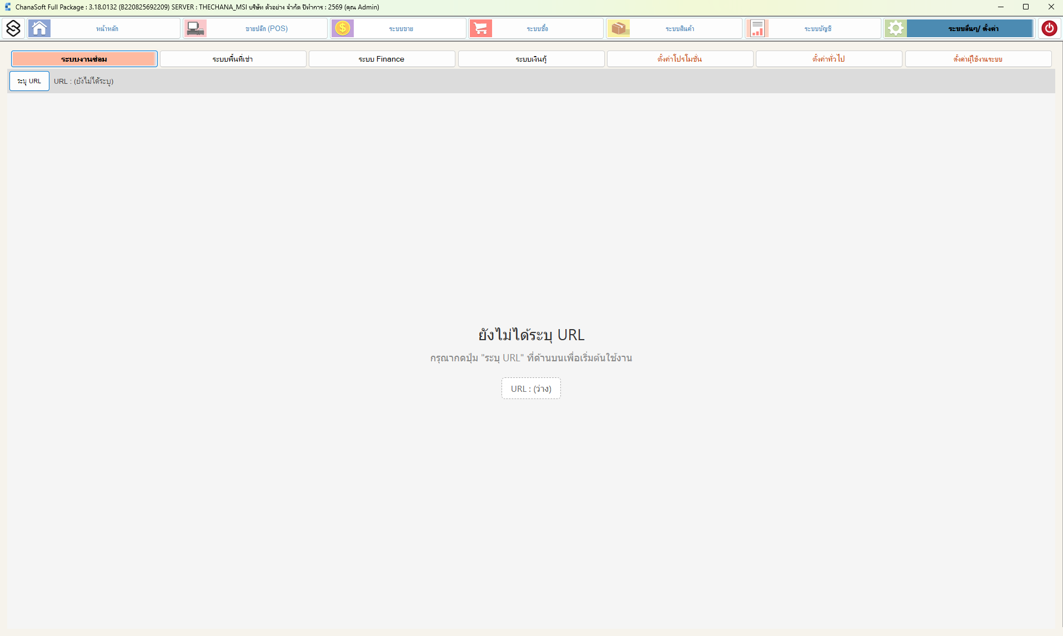Open the ระบบบัญชี accounting module

813,28
